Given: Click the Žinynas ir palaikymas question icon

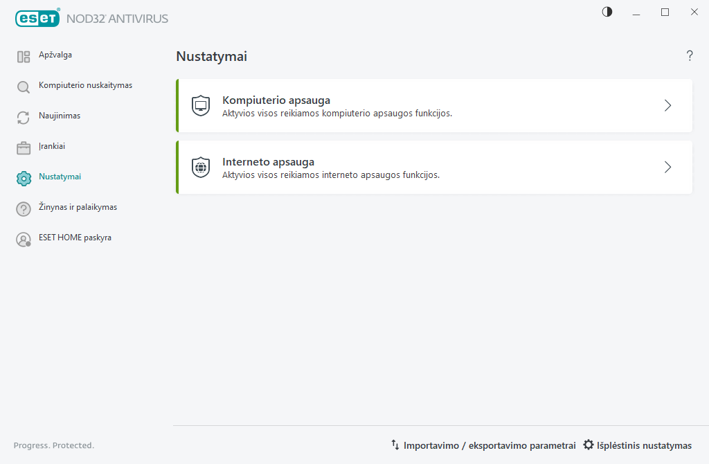Looking at the screenshot, I should 23,208.
